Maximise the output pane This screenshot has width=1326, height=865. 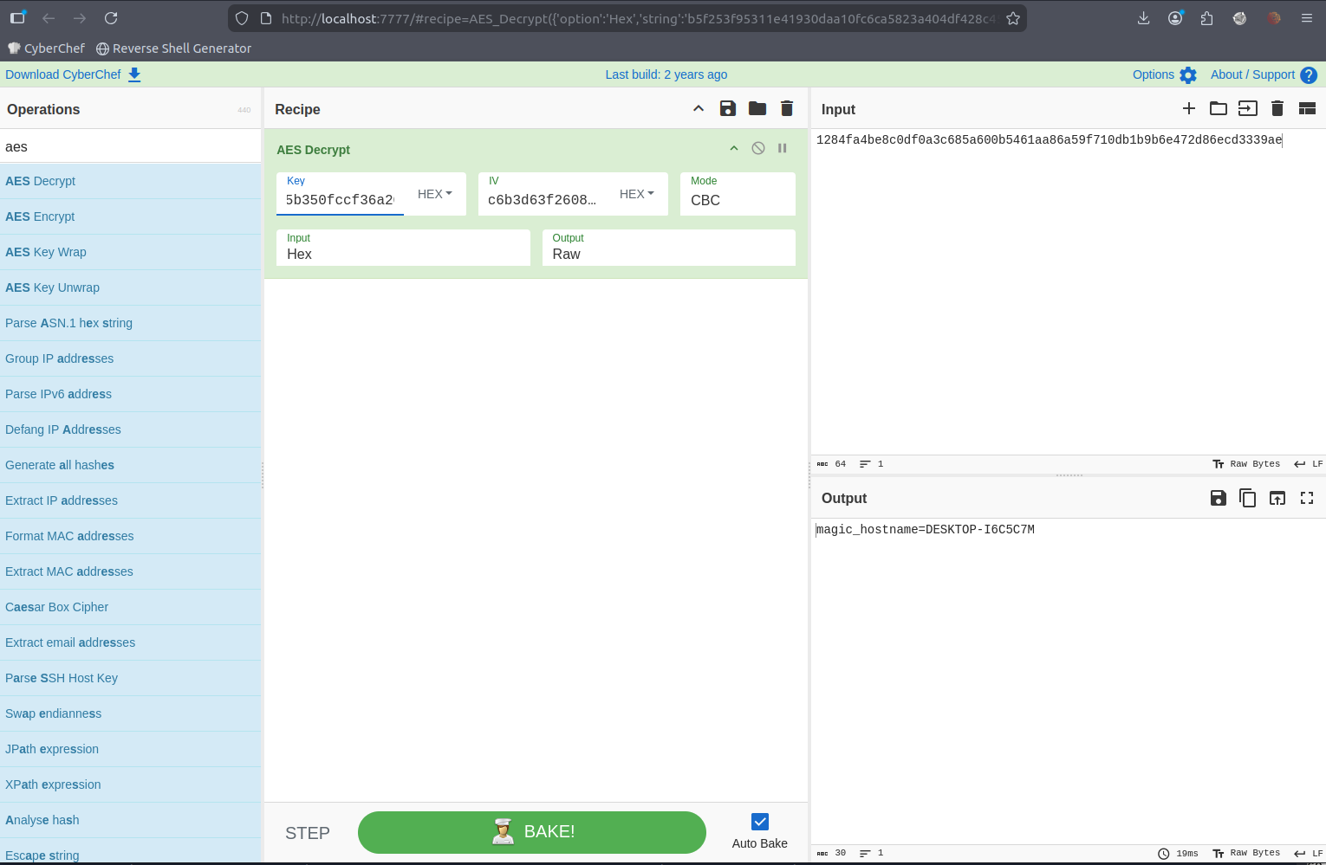click(1307, 498)
